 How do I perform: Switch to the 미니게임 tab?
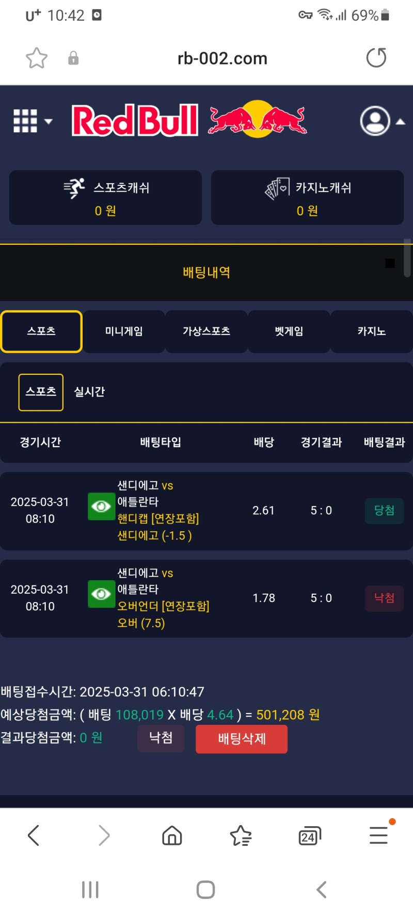(124, 331)
